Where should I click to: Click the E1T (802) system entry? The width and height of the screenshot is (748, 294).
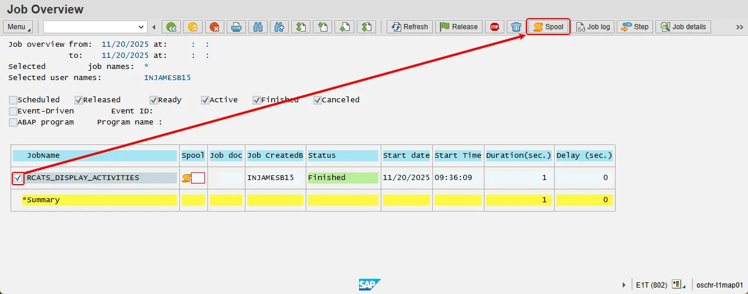click(651, 285)
